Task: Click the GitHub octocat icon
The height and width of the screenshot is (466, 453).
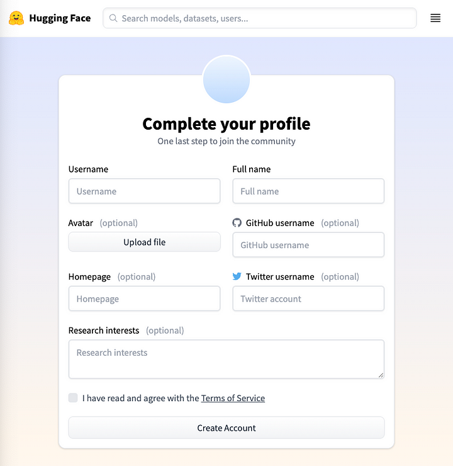Action: tap(237, 223)
